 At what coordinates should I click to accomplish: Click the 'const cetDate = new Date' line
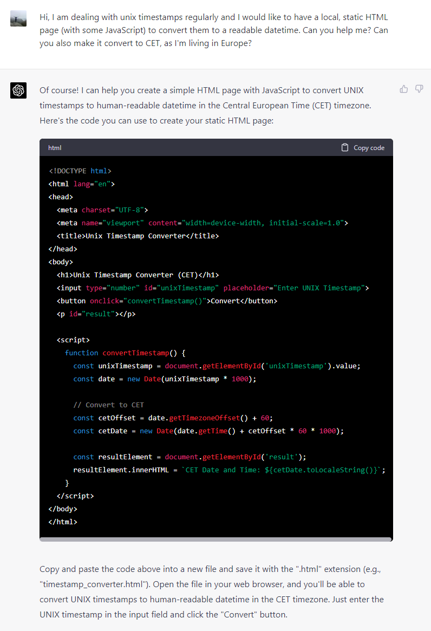tap(208, 431)
